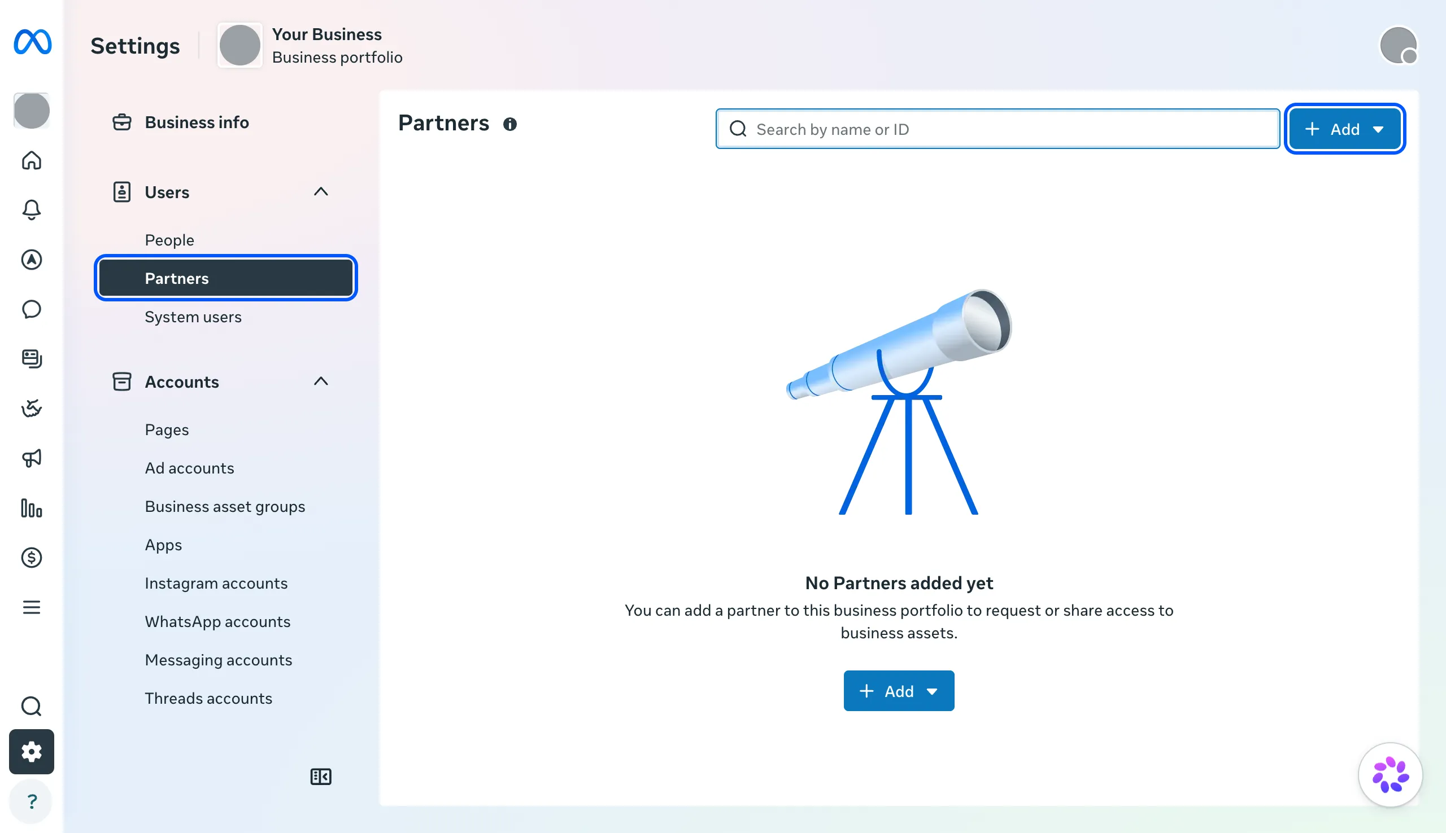Open the megaphone Ads icon

[32, 458]
